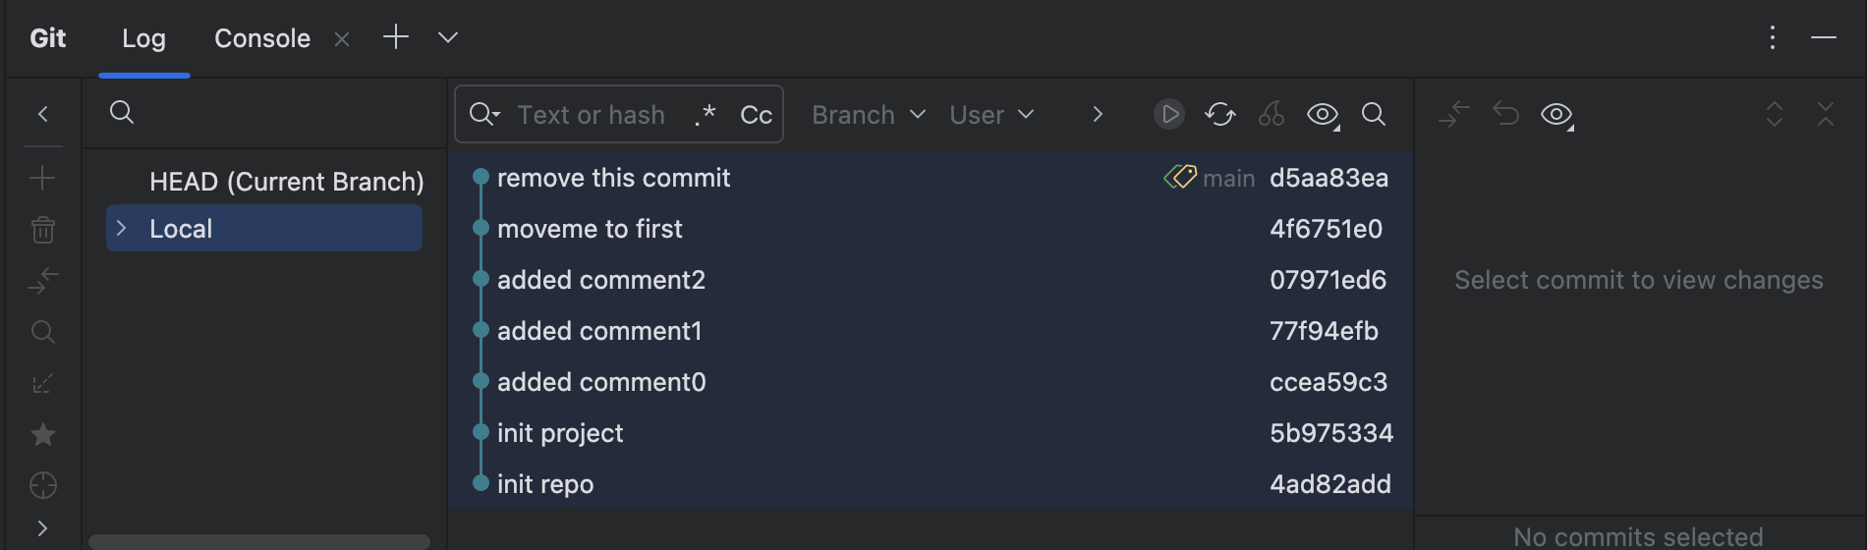The width and height of the screenshot is (1867, 550).
Task: Open log view options eye icon
Action: (1323, 115)
